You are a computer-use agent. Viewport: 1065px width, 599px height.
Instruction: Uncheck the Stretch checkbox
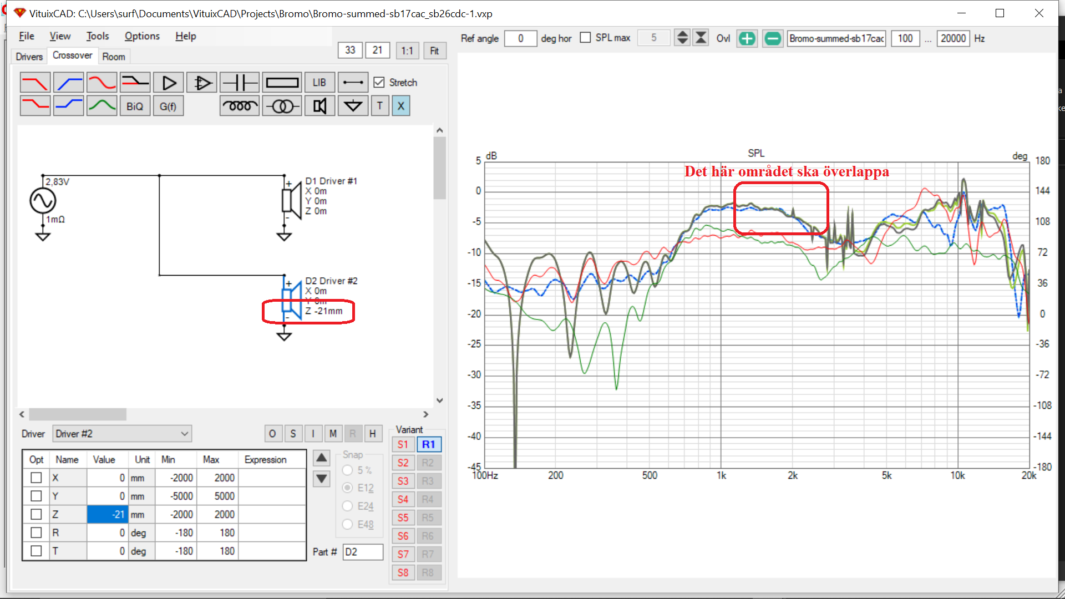pyautogui.click(x=379, y=83)
